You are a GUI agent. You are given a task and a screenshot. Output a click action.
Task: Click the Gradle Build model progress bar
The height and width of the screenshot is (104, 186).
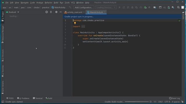(x=137, y=102)
